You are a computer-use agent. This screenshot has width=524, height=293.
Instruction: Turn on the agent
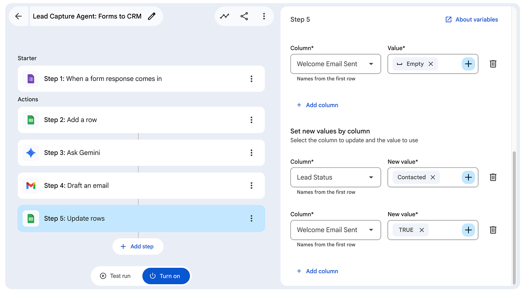coord(166,276)
